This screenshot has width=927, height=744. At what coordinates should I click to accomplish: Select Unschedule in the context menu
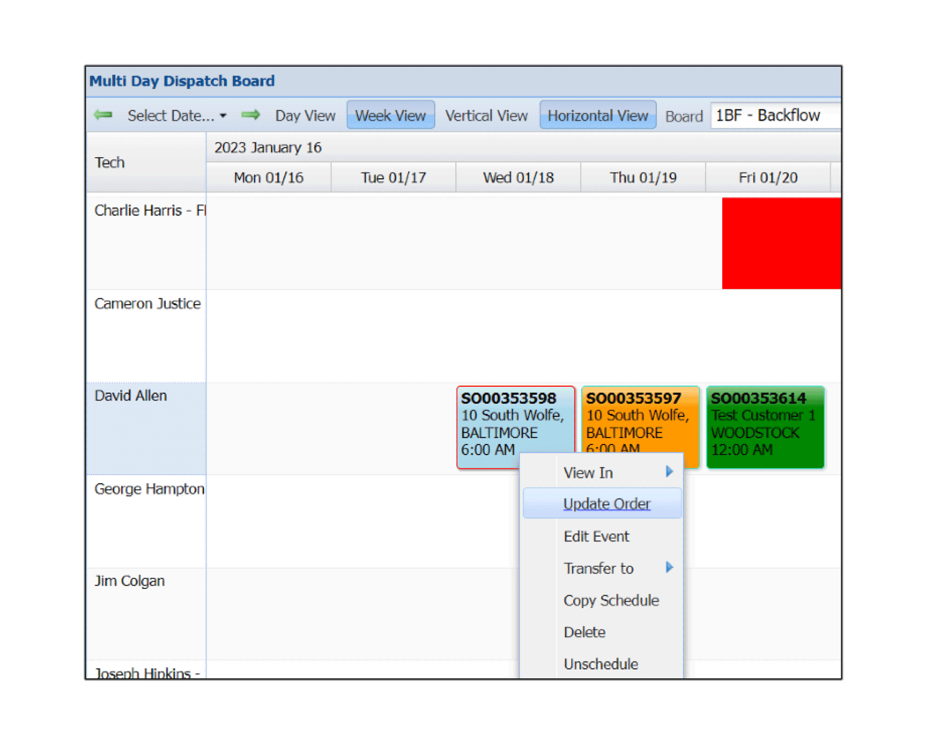click(601, 664)
